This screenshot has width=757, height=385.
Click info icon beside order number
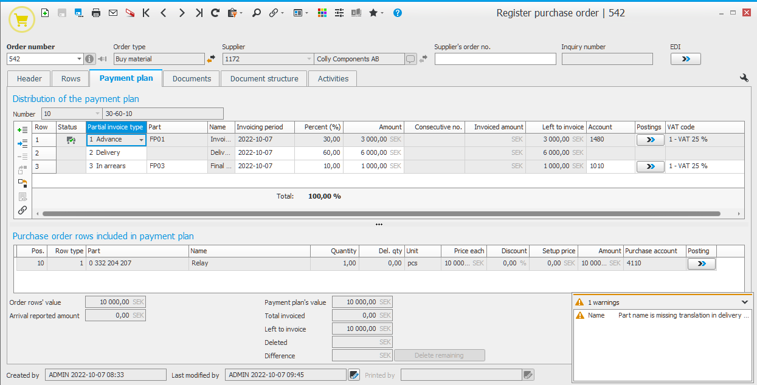pos(90,59)
